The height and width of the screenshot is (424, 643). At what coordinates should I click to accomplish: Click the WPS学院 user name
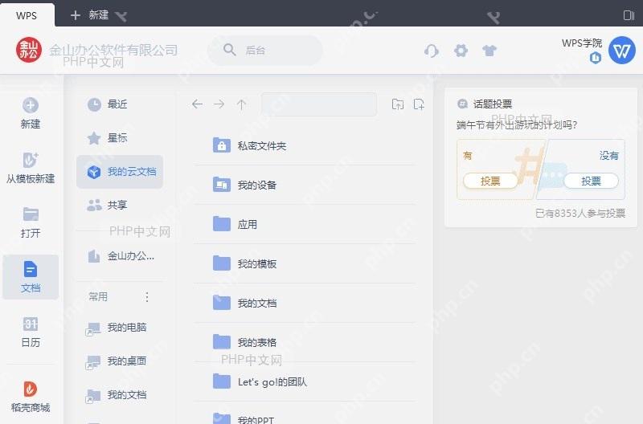(x=582, y=43)
